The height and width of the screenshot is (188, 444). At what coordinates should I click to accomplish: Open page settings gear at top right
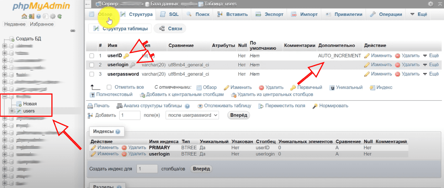[x=430, y=4]
